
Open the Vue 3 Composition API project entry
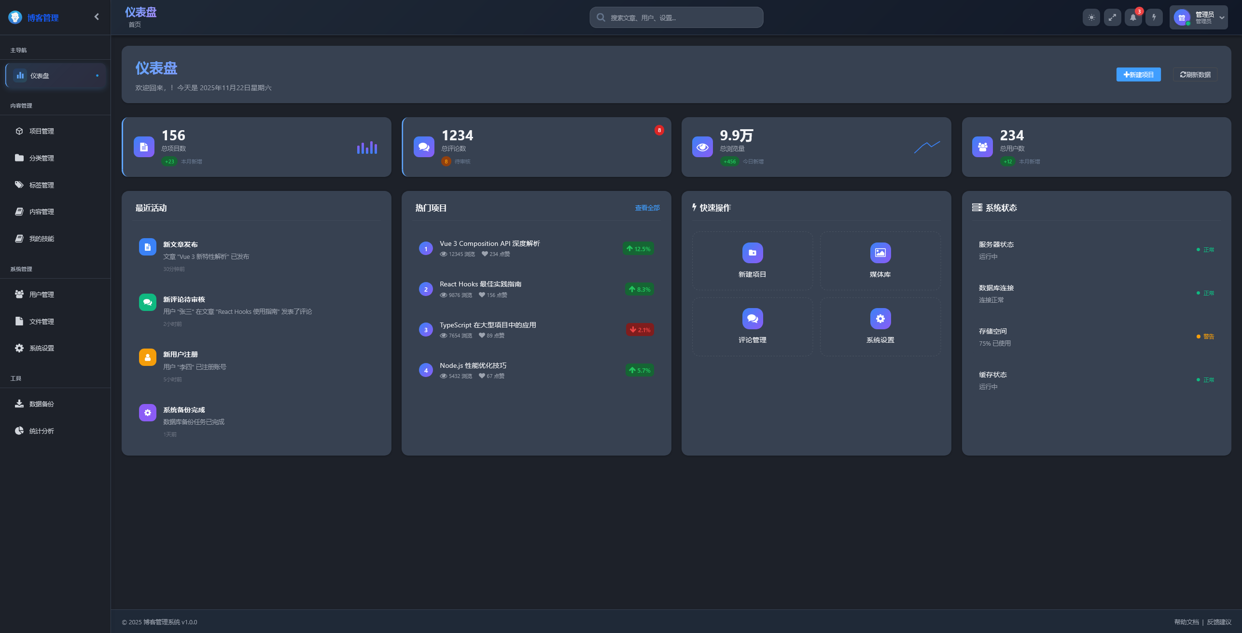[x=489, y=244]
